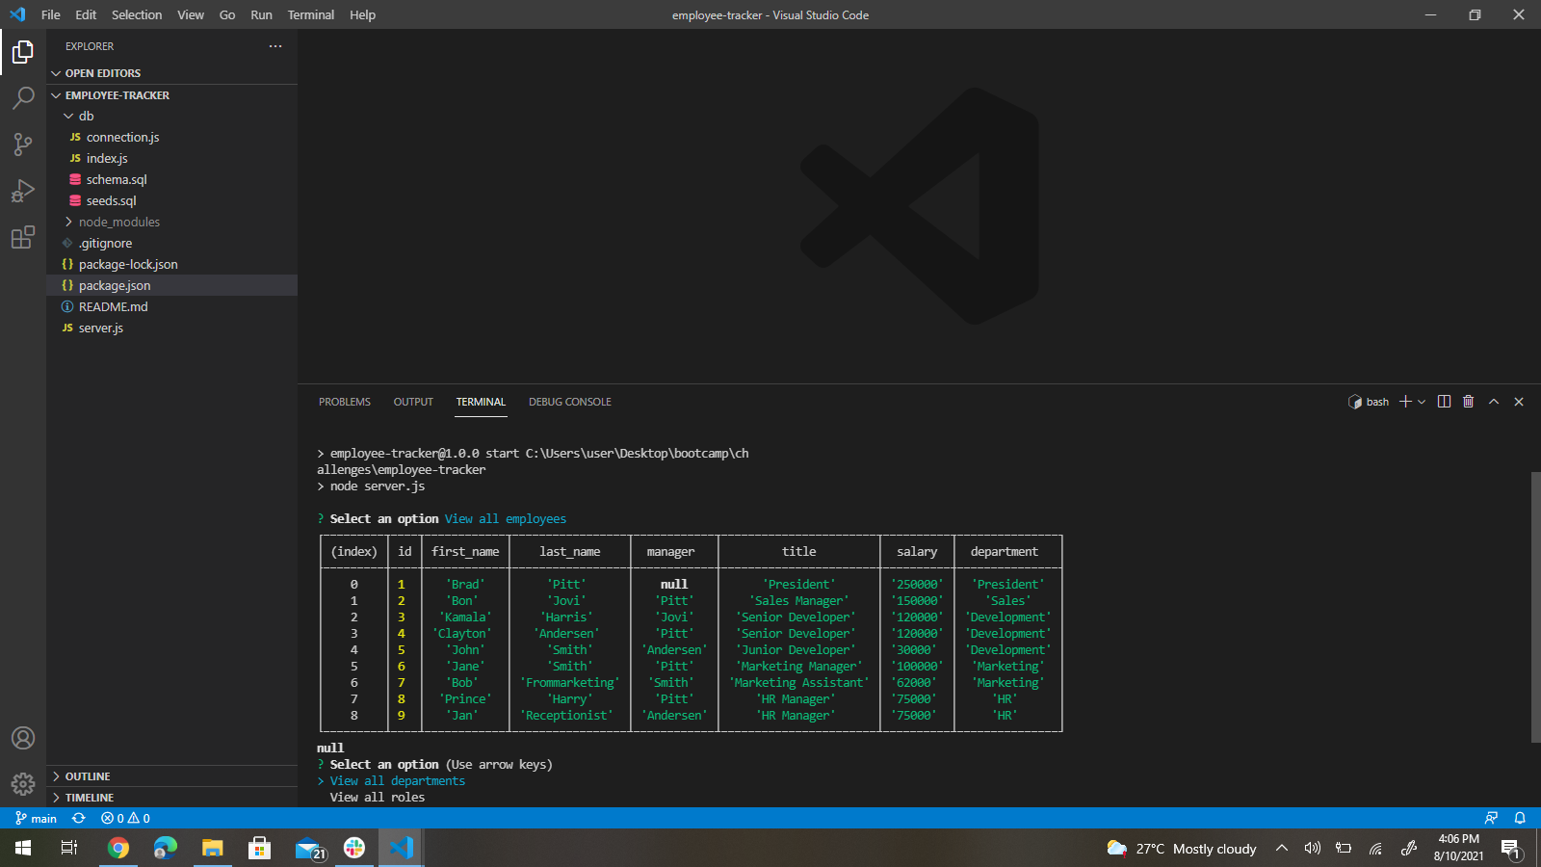Open a new terminal with the plus icon
The width and height of the screenshot is (1541, 867).
[x=1405, y=402]
